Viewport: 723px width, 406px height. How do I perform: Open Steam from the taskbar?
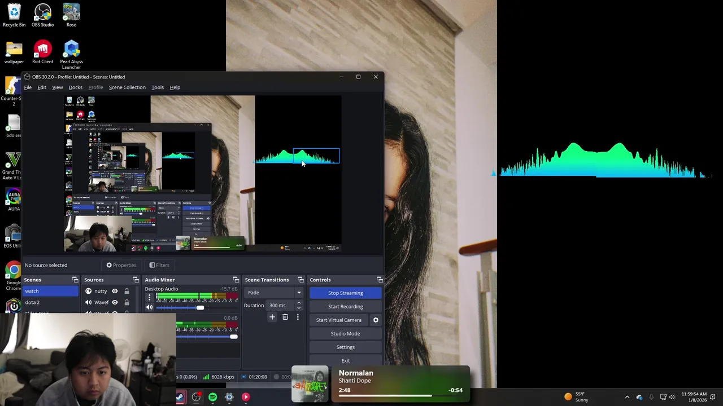[180, 397]
